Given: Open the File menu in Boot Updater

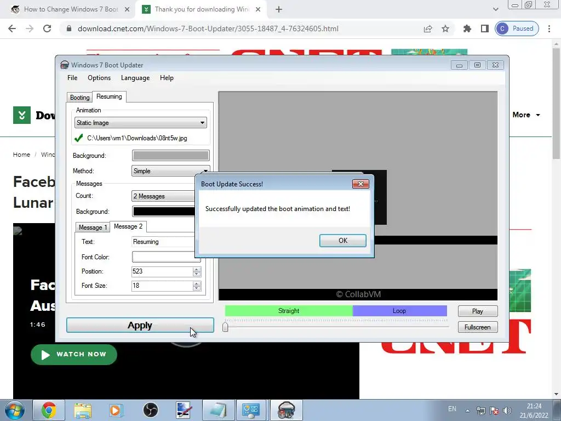Looking at the screenshot, I should pyautogui.click(x=72, y=78).
